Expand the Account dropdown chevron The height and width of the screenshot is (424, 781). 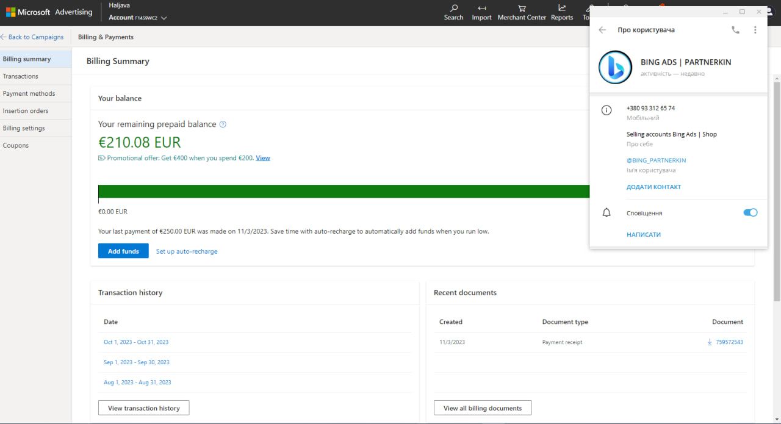164,18
